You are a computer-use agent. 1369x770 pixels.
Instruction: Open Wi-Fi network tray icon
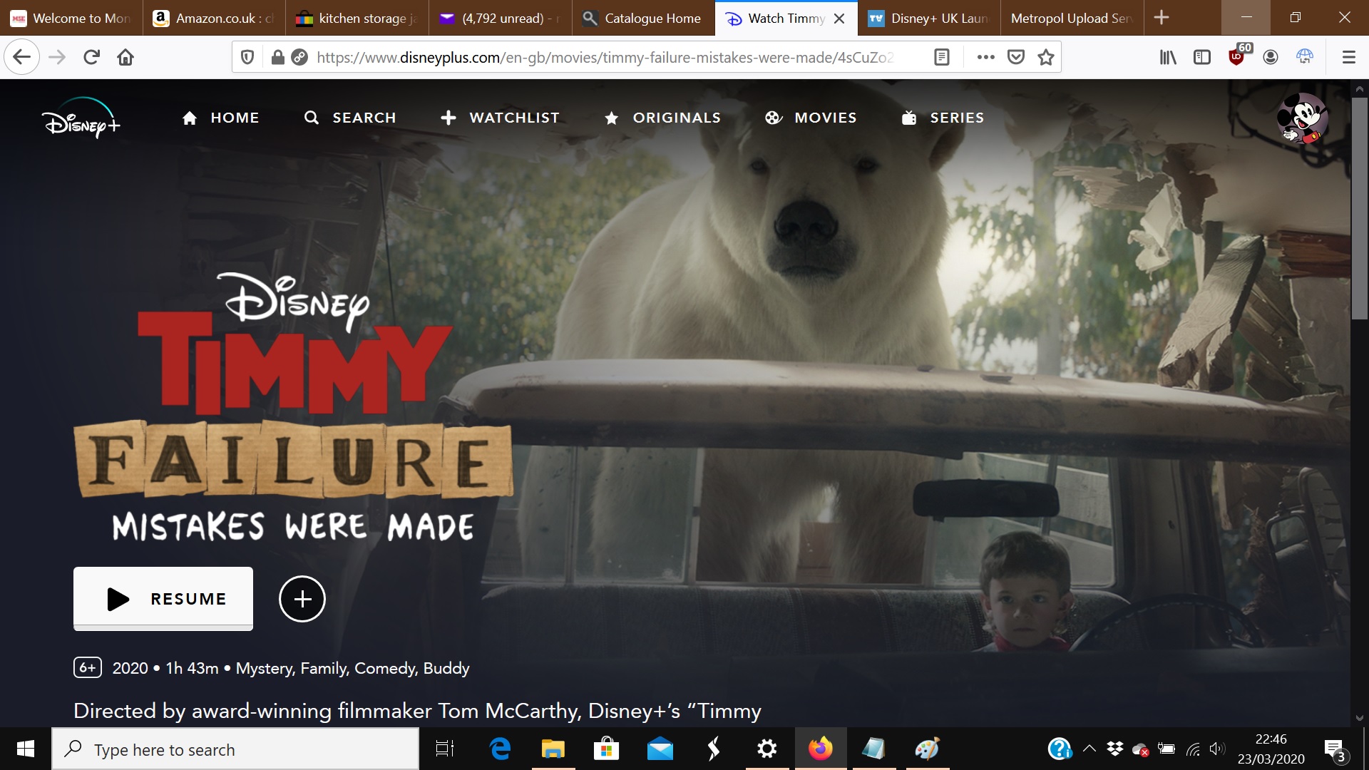pyautogui.click(x=1192, y=749)
